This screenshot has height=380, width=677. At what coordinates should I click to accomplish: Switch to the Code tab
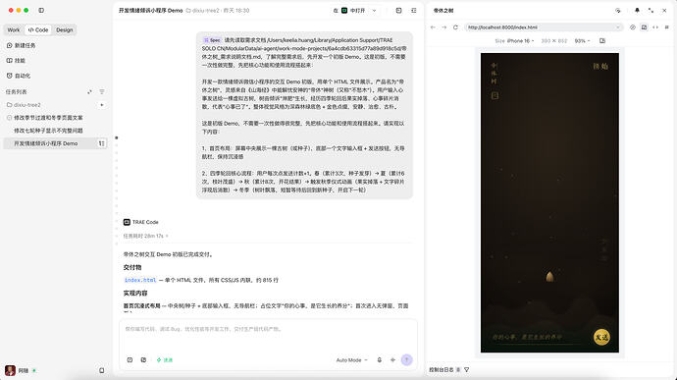point(38,29)
